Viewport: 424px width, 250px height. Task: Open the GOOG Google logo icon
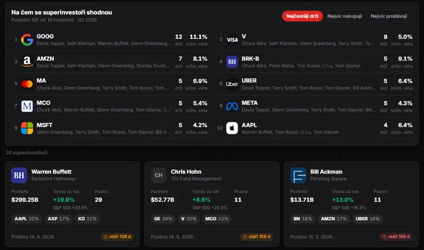coord(27,40)
